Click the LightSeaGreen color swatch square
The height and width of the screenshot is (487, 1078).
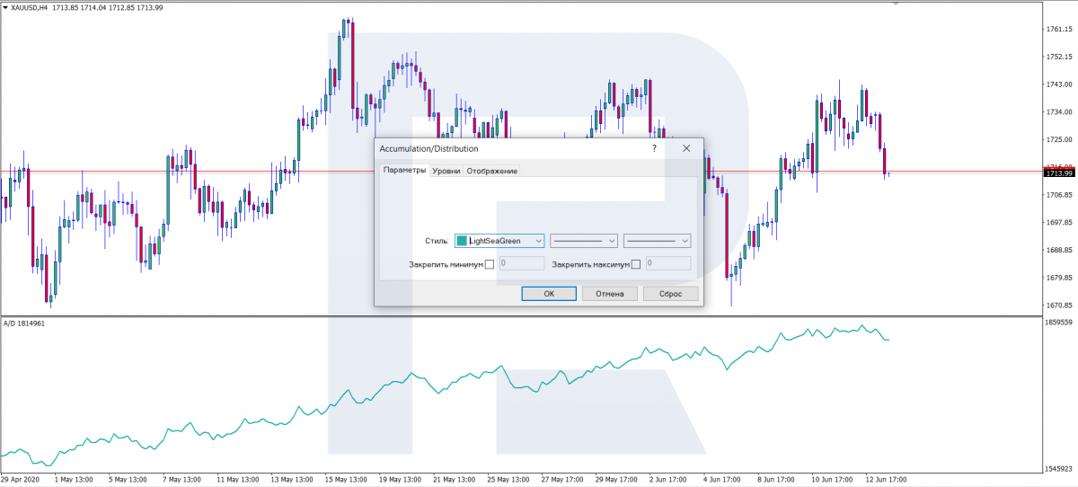(463, 241)
